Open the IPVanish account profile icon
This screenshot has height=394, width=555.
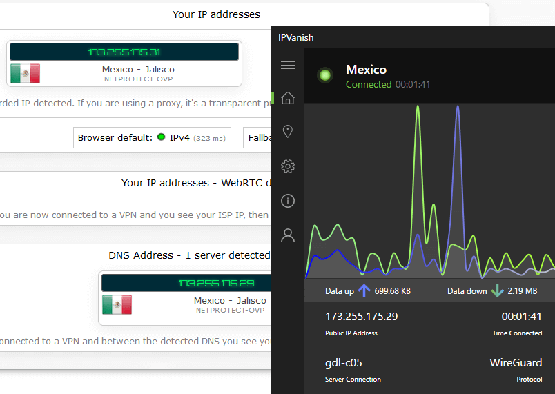click(288, 235)
